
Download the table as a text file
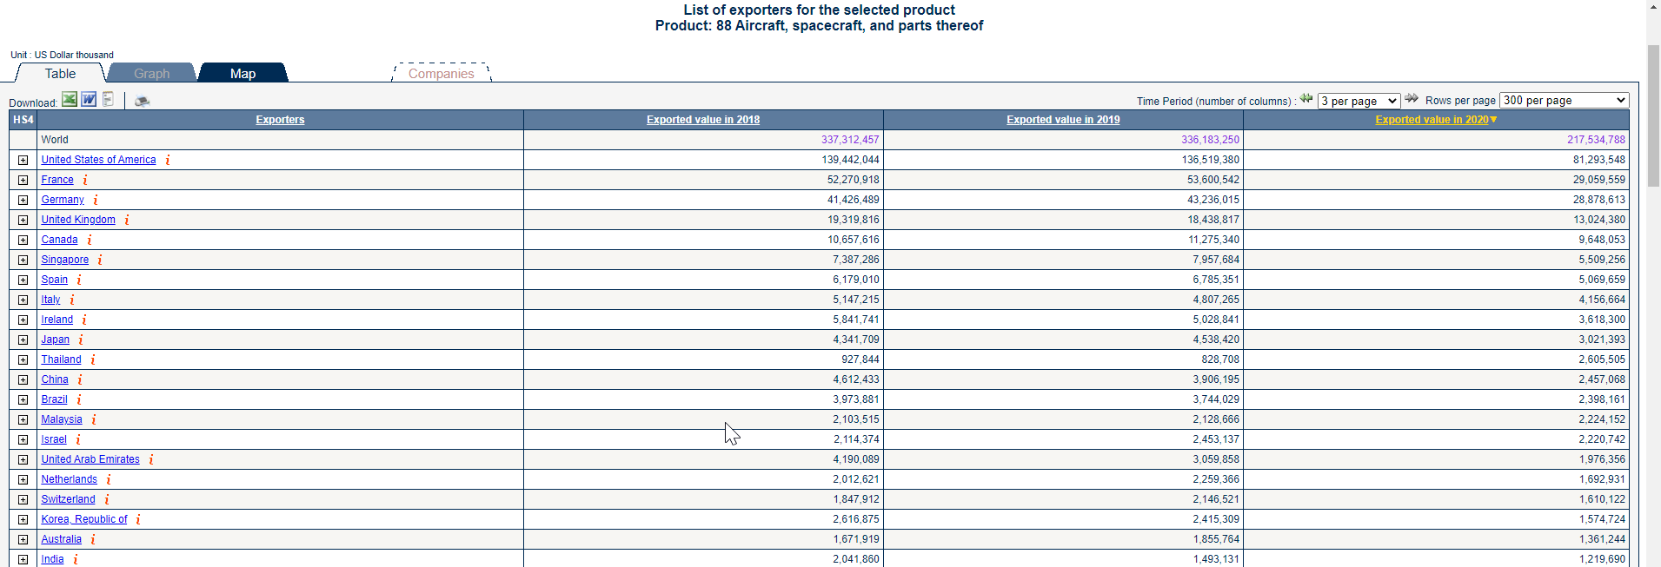click(109, 100)
